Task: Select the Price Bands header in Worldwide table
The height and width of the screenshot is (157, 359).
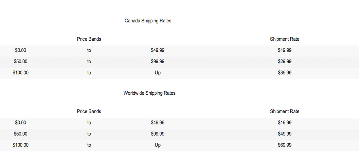Action: 89,111
